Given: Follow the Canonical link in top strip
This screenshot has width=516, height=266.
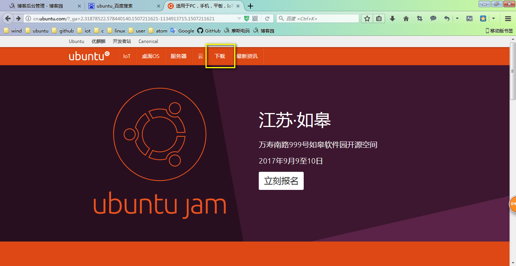Looking at the screenshot, I should point(148,41).
